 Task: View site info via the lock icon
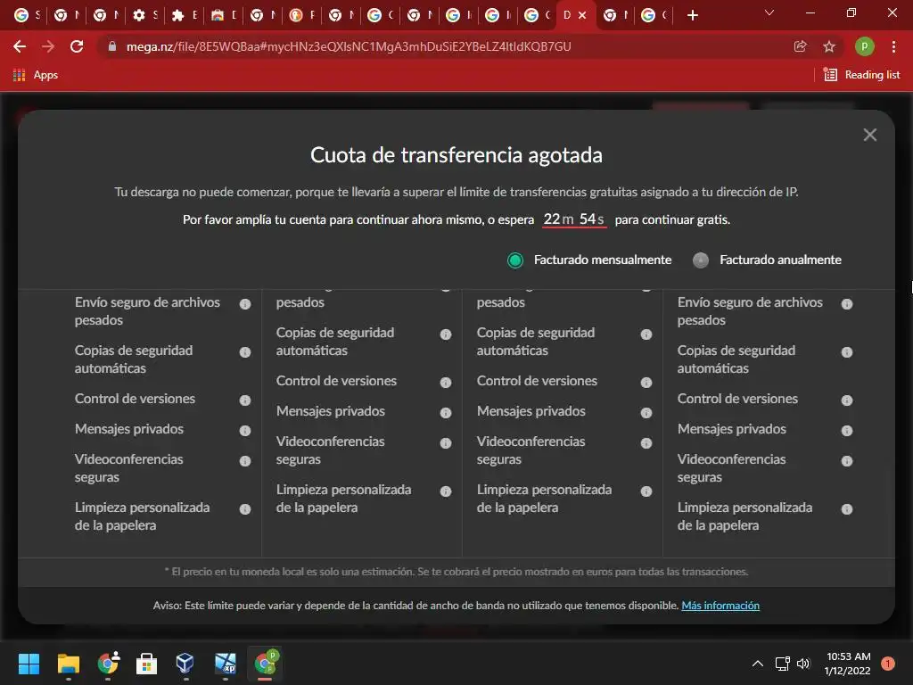click(112, 46)
